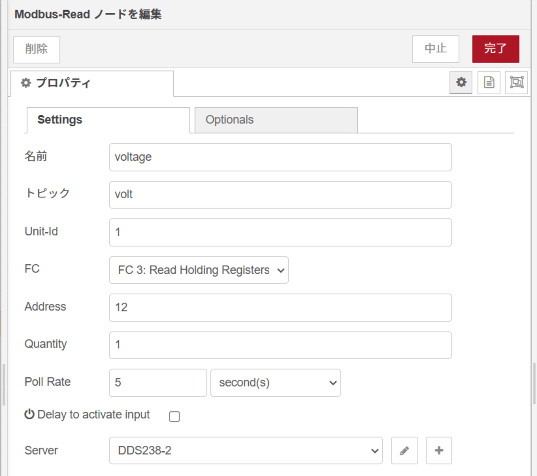
Task: Click the 中止 cancel button
Action: [x=436, y=49]
